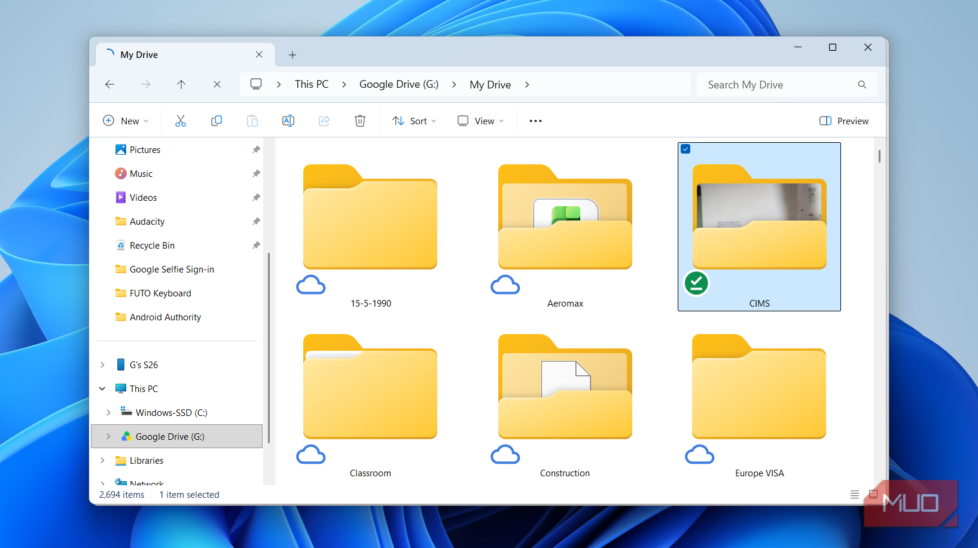Screen dimensions: 978x548
Task: Click cloud status icon under Classroom
Action: 311,455
